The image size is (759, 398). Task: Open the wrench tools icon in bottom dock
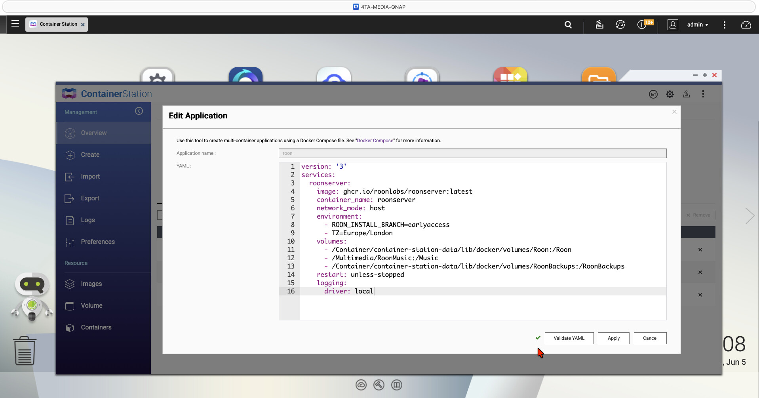379,385
